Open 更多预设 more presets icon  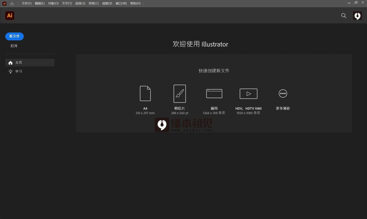283,94
